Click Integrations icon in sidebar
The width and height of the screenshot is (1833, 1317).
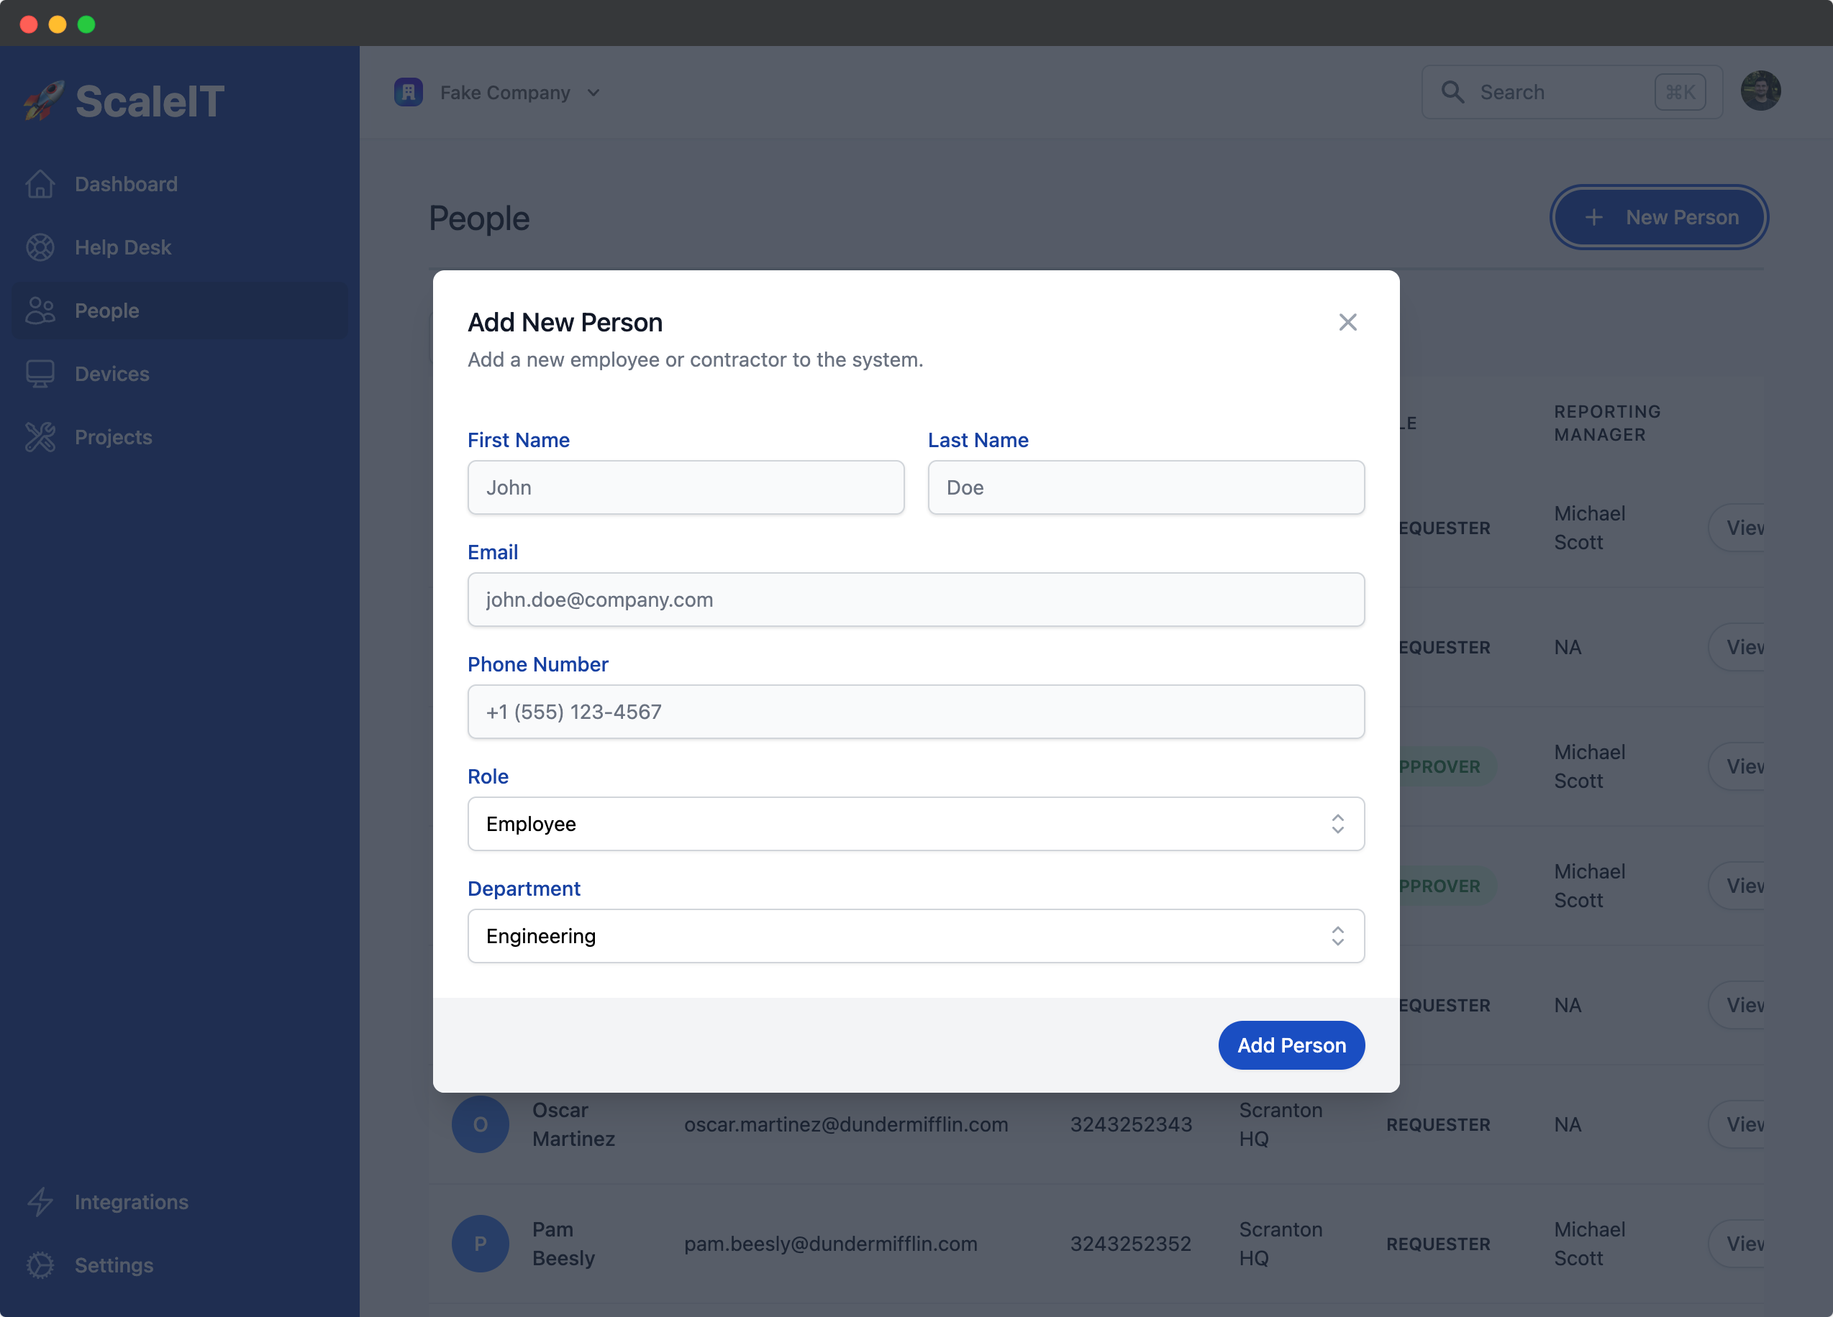click(x=40, y=1201)
